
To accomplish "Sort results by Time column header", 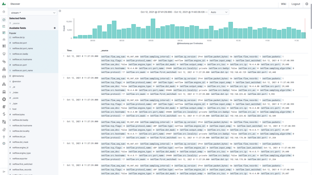I will point(69,50).
